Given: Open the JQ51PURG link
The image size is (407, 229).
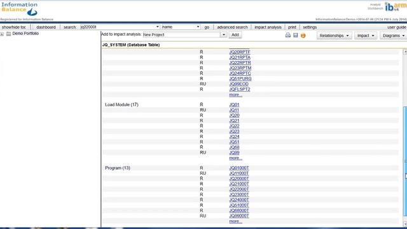Looking at the screenshot, I should tap(240, 78).
